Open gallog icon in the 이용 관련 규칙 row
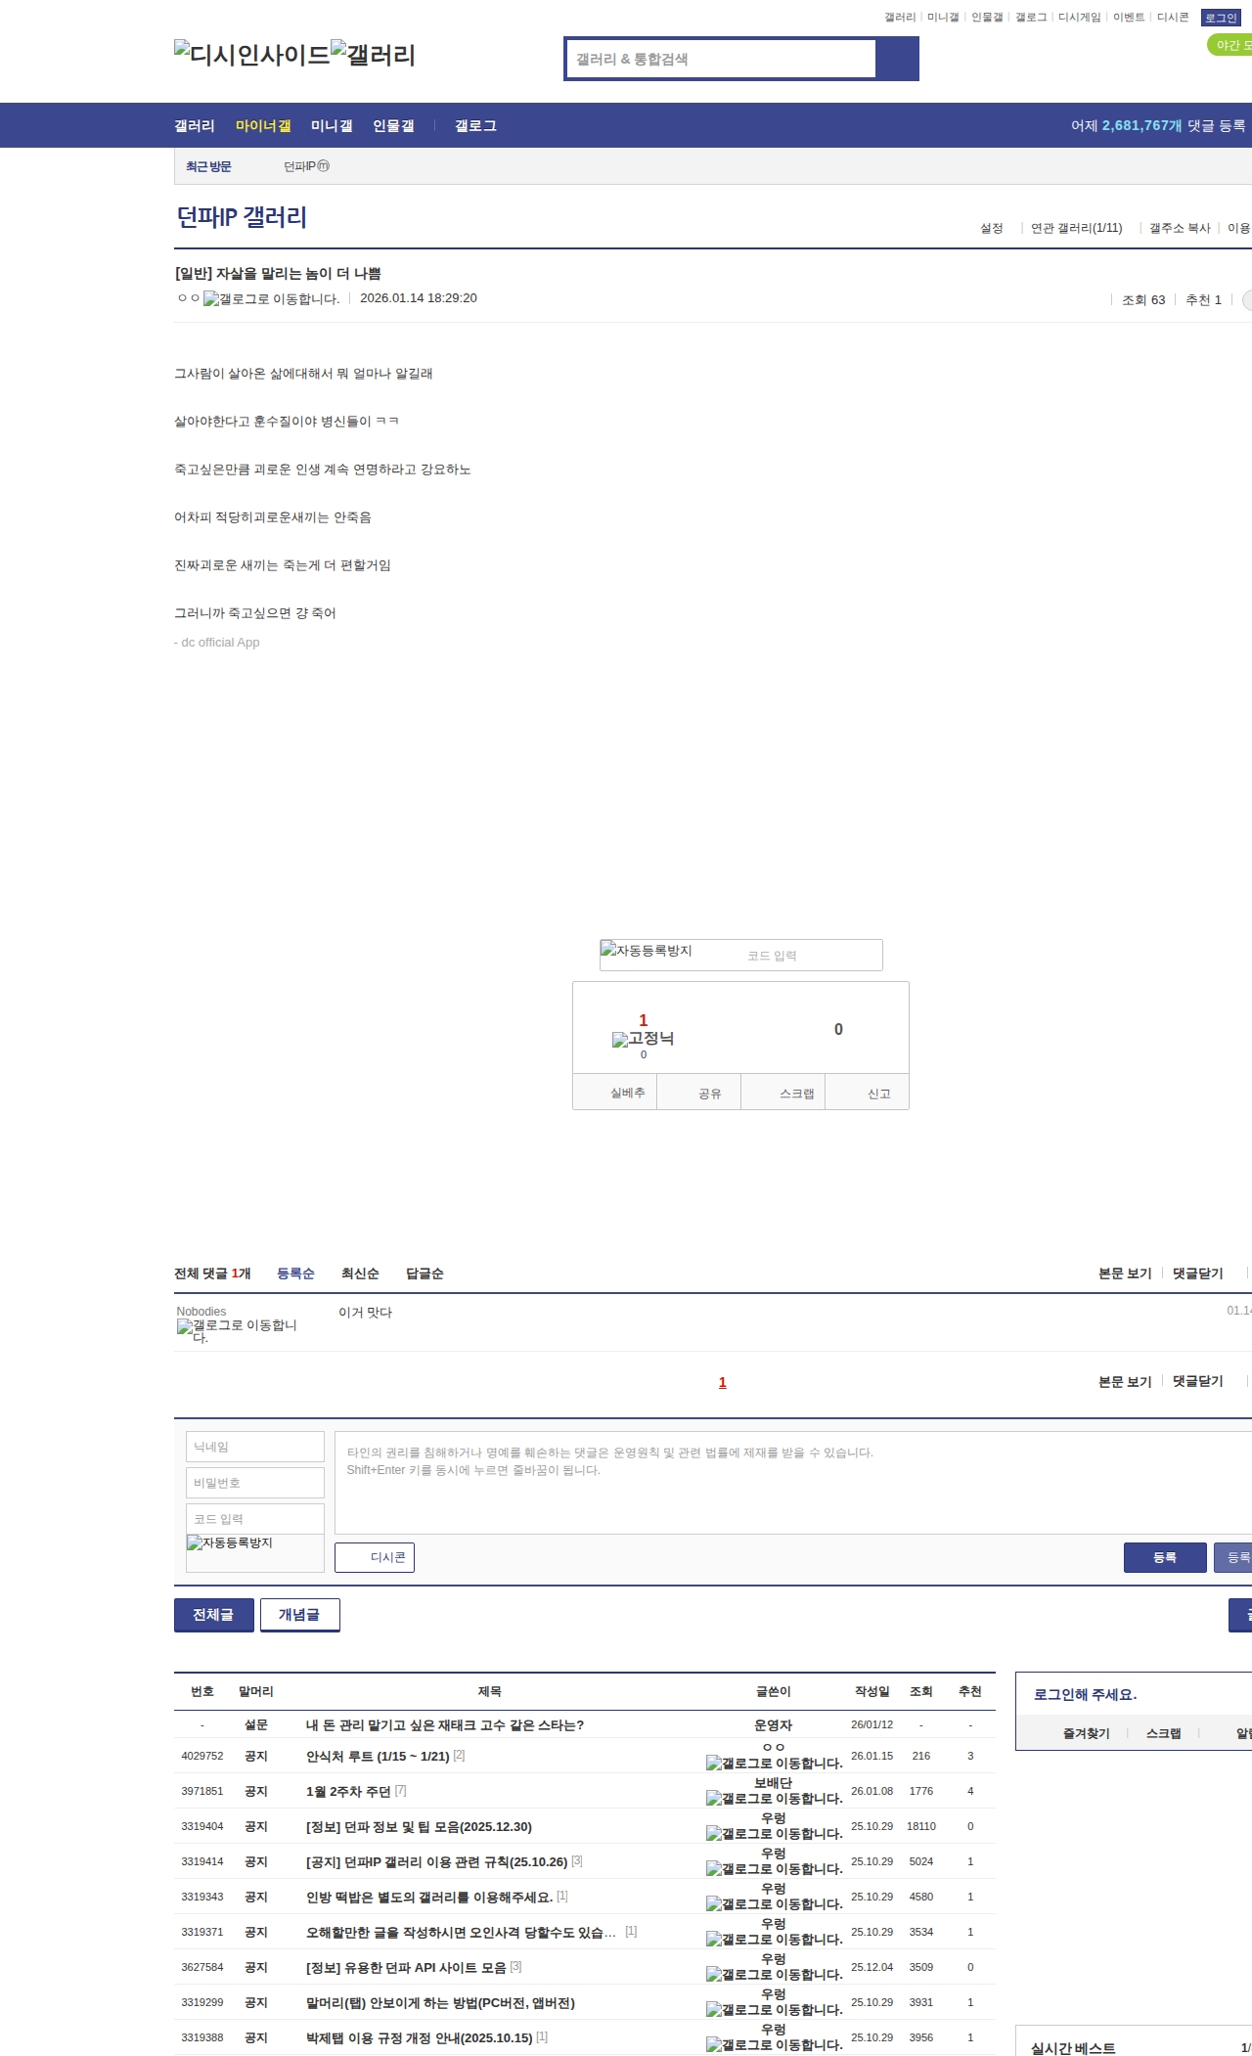This screenshot has height=2056, width=1252. coord(775,1868)
